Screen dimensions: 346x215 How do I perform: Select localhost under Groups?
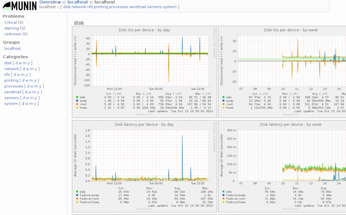[x=13, y=48]
